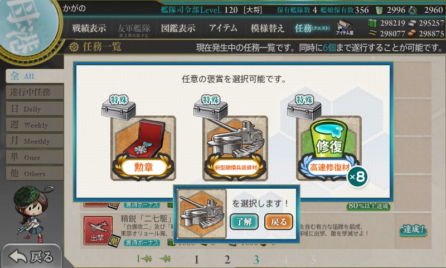The image size is (446, 268).
Task: Show Monthly quests tab
Action: coord(35,141)
